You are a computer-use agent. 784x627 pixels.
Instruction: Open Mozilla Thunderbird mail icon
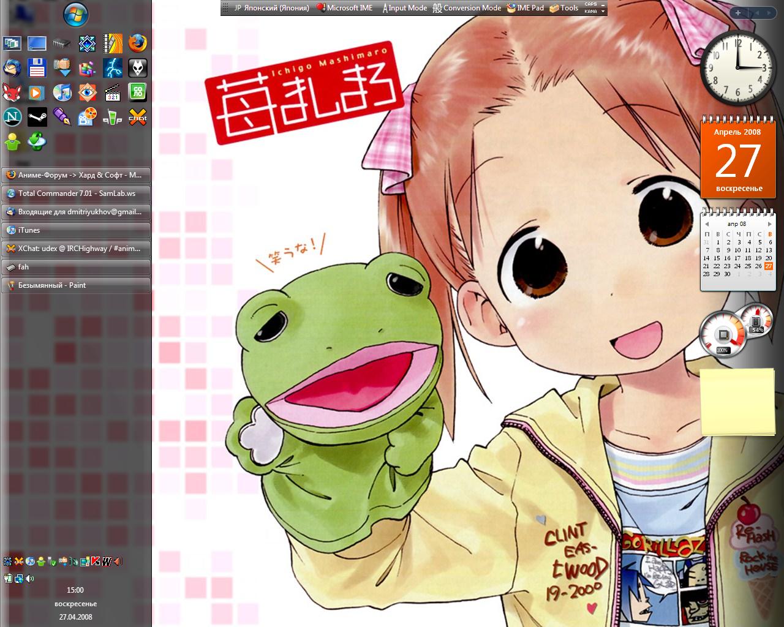12,67
